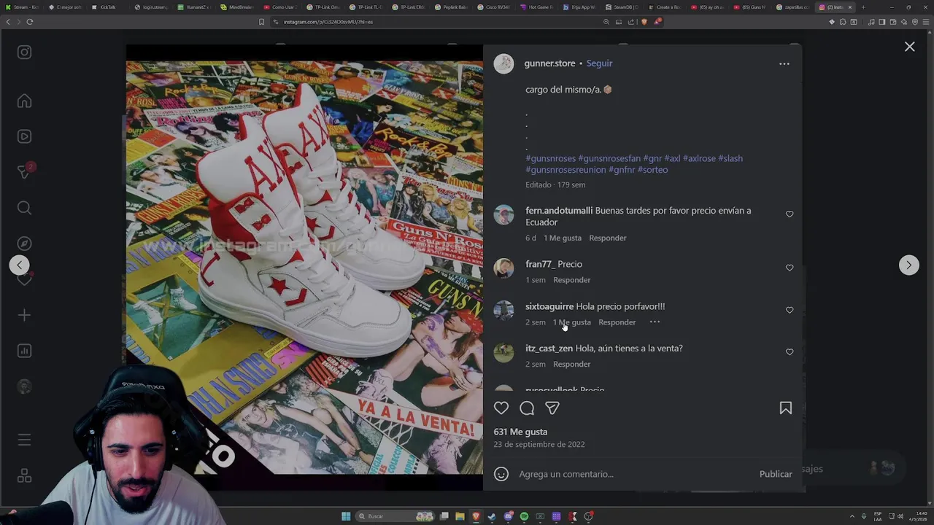Click the taskbar Buscar search box
This screenshot has width=934, height=525.
tap(395, 516)
